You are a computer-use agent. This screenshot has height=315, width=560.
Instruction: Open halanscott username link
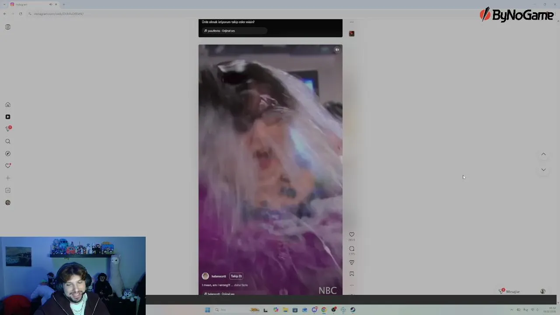(x=219, y=276)
